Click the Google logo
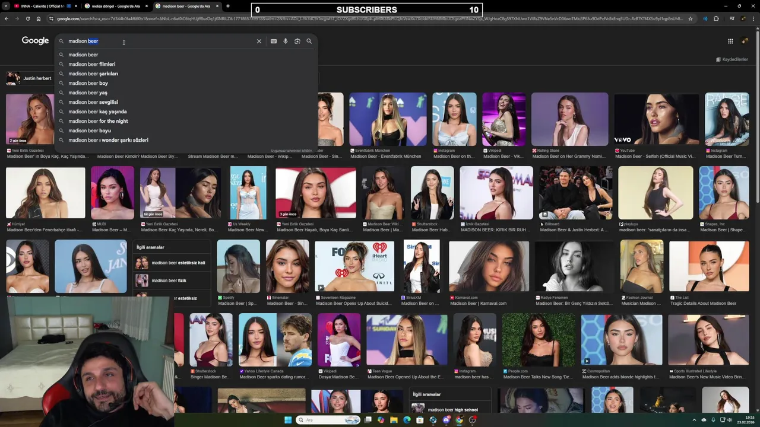Viewport: 760px width, 427px height. (x=35, y=40)
